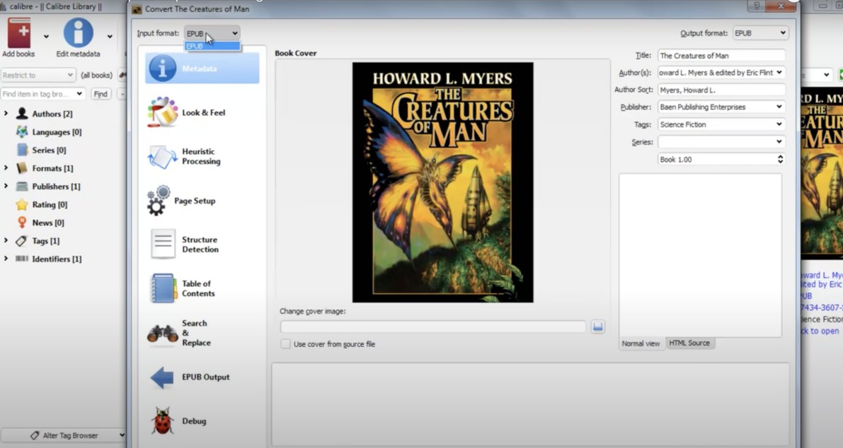Click the book cover preview image
Image resolution: width=843 pixels, height=448 pixels.
[443, 182]
